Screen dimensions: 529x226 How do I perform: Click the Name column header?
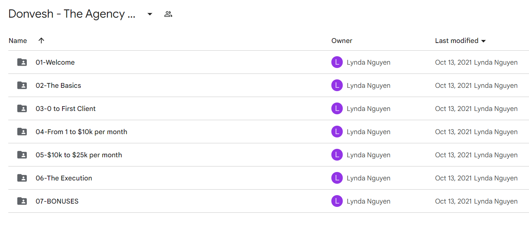click(x=18, y=41)
